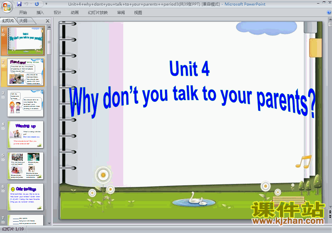332x233 pixels.
Task: Select slide 3 thumbnail with two kids
Action: point(25,103)
